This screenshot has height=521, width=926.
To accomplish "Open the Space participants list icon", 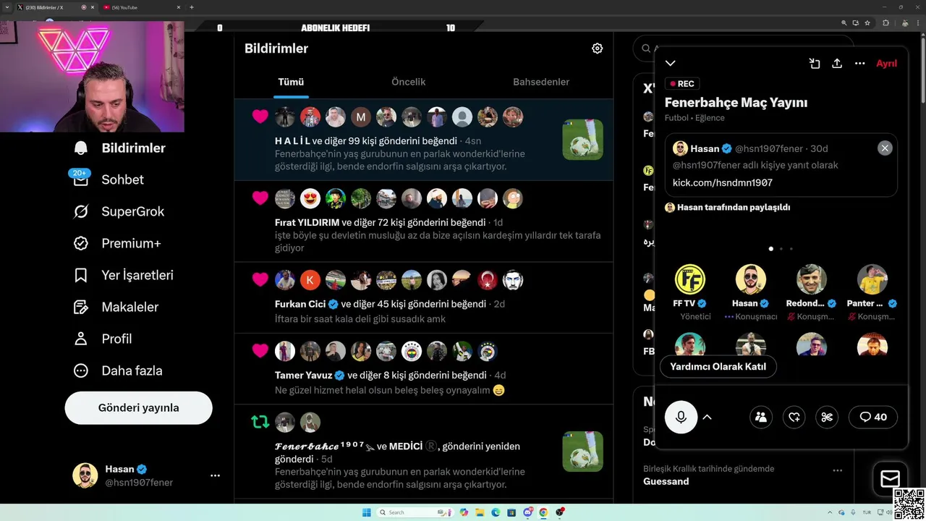I will point(761,417).
